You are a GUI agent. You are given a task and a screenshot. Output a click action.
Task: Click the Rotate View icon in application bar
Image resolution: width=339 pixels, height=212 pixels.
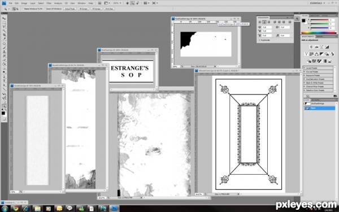click(x=137, y=3)
